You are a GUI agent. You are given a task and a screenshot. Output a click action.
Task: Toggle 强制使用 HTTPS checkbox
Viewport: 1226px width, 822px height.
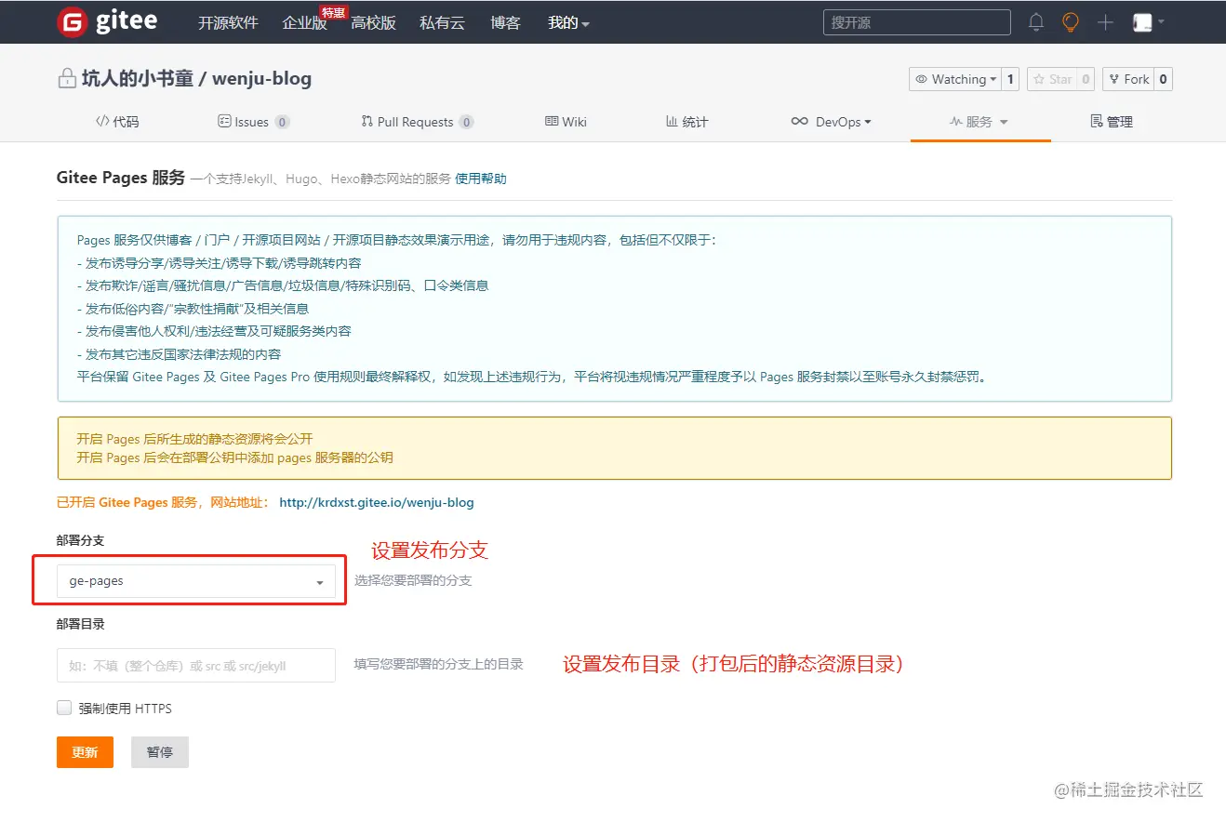[x=64, y=708]
